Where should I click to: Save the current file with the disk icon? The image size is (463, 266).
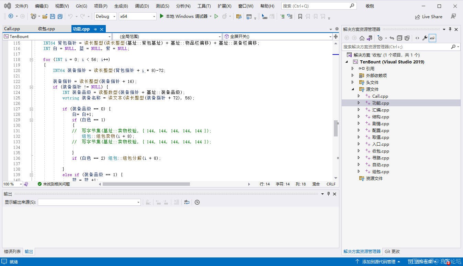(53, 16)
